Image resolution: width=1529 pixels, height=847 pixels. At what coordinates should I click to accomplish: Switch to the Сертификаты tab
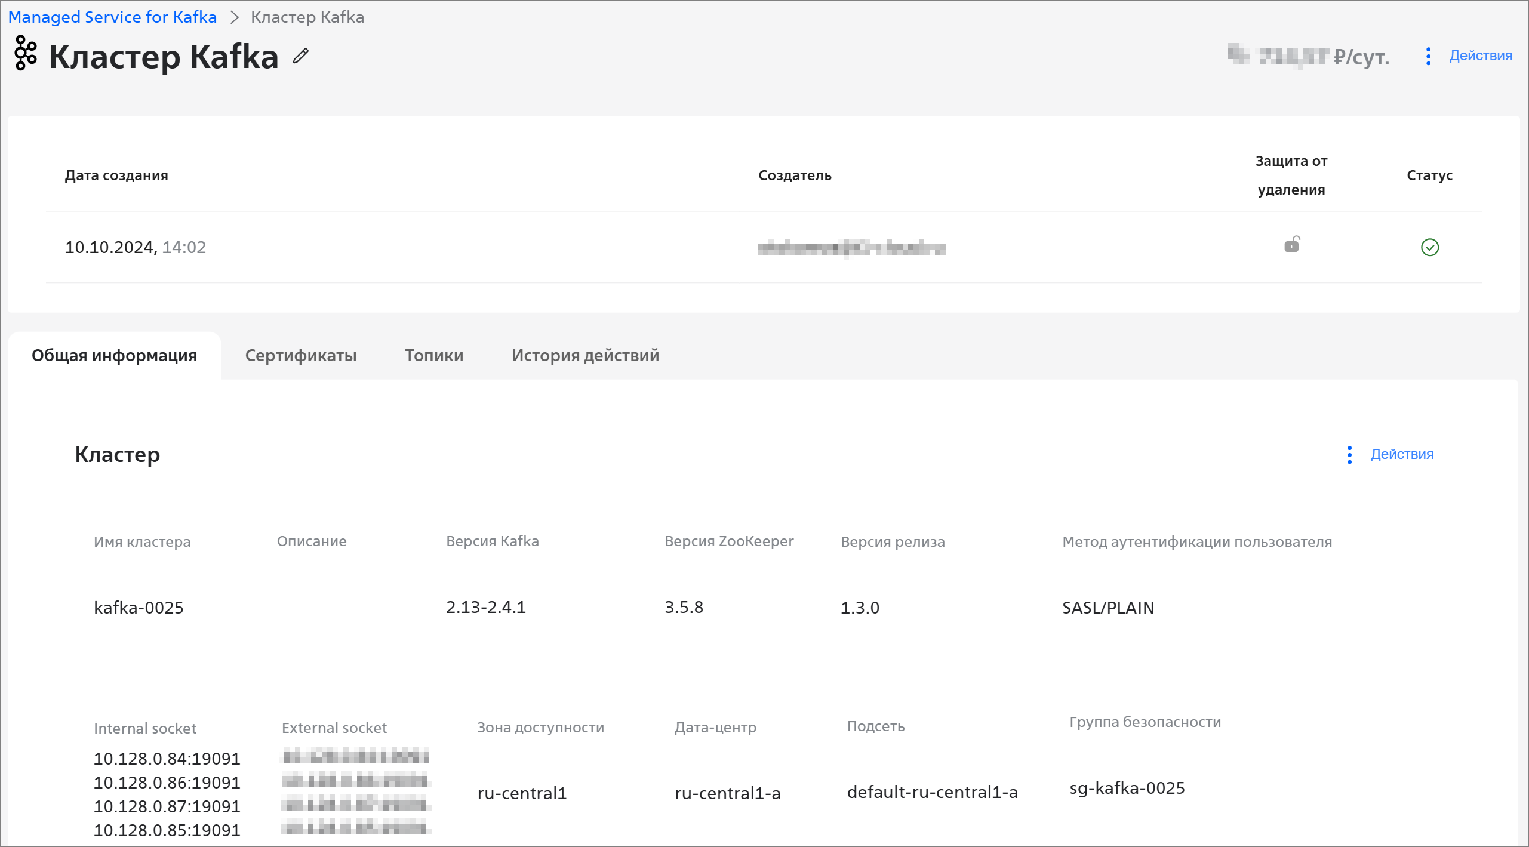point(301,356)
